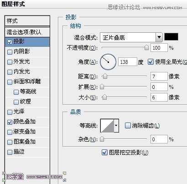Select the 图案叠加 row label
This screenshot has width=187, height=184.
(x=24, y=142)
